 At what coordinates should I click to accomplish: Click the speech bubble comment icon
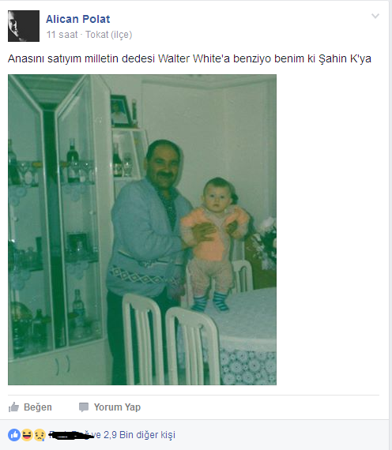click(84, 407)
